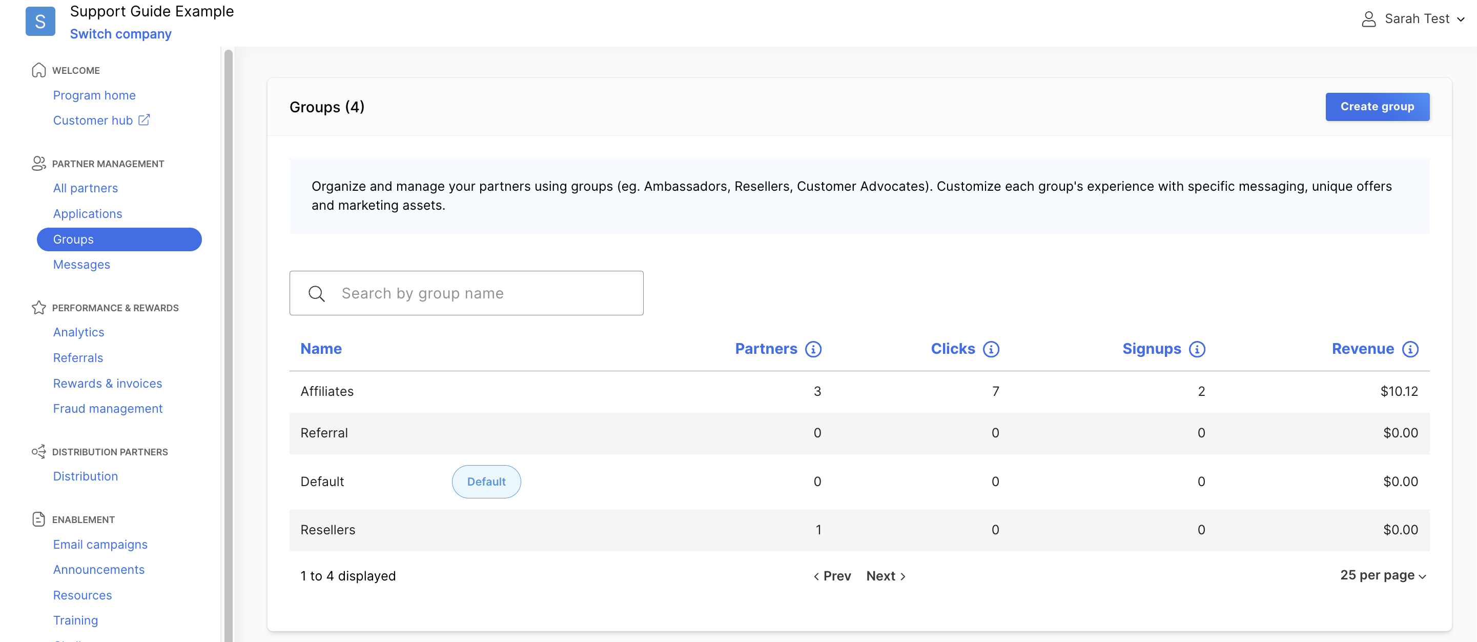Image resolution: width=1477 pixels, height=642 pixels.
Task: Click the Partner Management people icon
Action: point(38,164)
